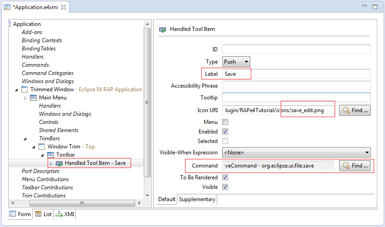
Task: Click the Handled Tool Item icon in the tree
Action: 59,163
